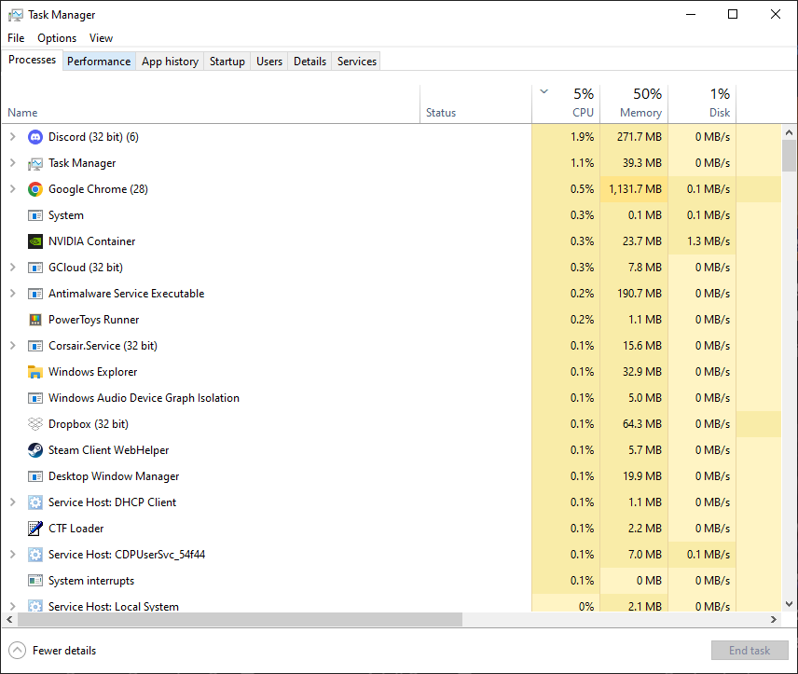Viewport: 798px width, 674px height.
Task: Click Chrome's 1,131.7 MB memory value
Action: pos(635,189)
